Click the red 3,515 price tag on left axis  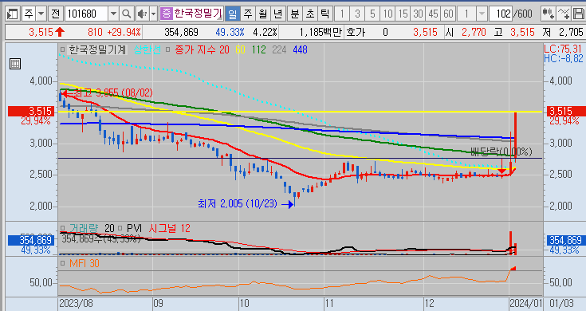pyautogui.click(x=31, y=111)
